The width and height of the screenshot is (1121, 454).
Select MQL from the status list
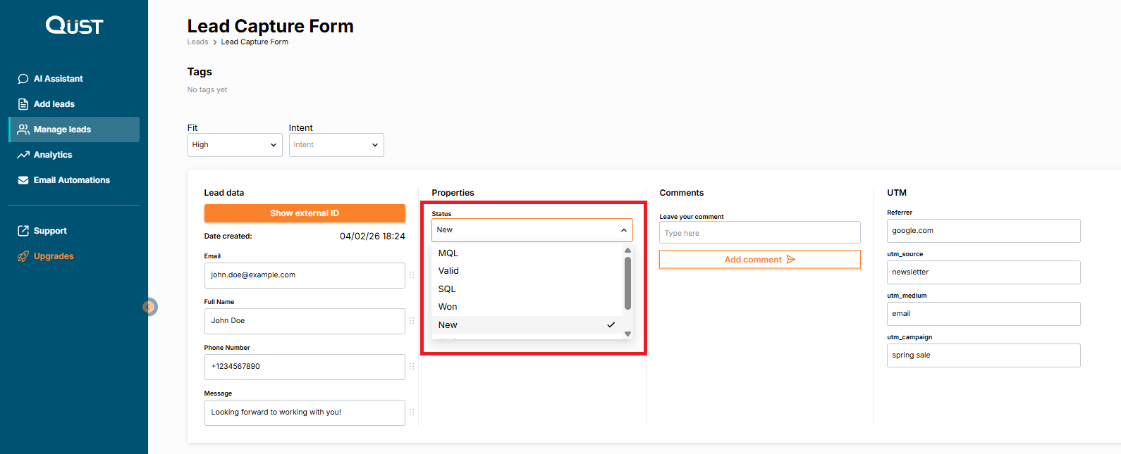pyautogui.click(x=448, y=253)
